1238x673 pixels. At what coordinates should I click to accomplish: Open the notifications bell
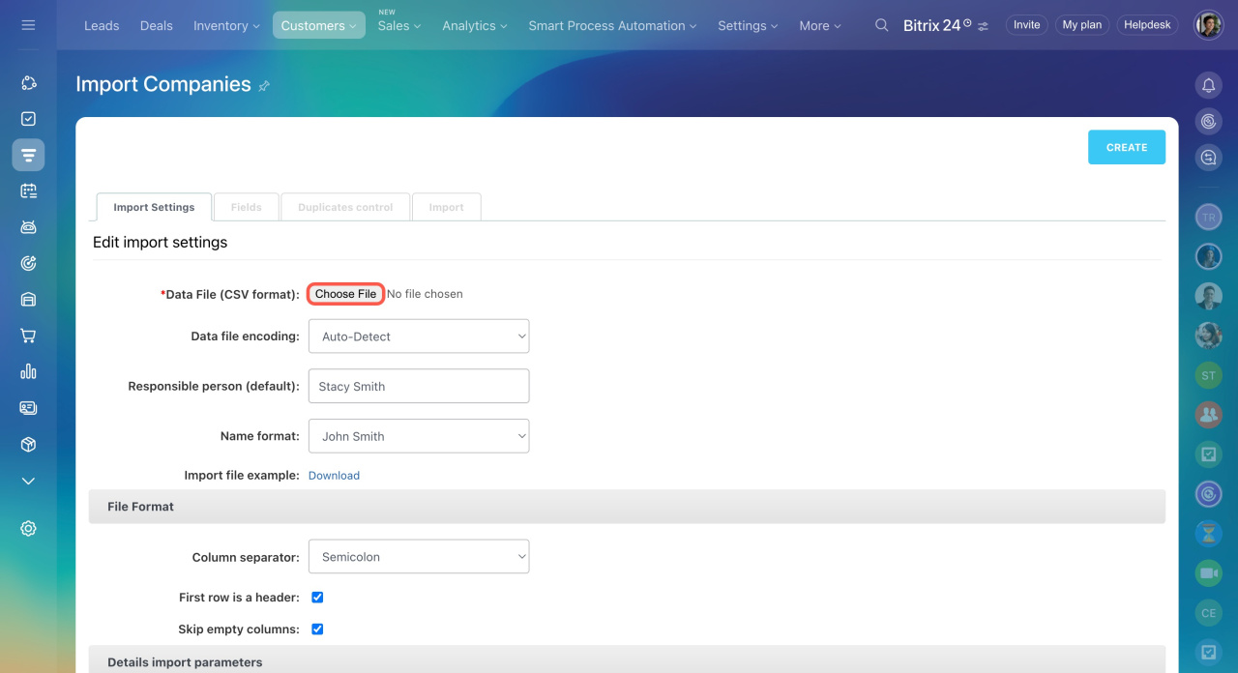[x=1208, y=85]
